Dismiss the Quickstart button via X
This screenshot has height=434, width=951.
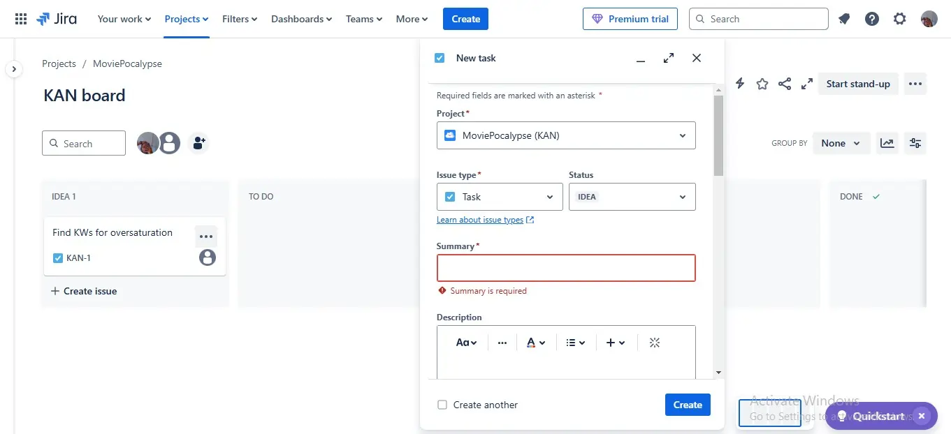click(922, 416)
